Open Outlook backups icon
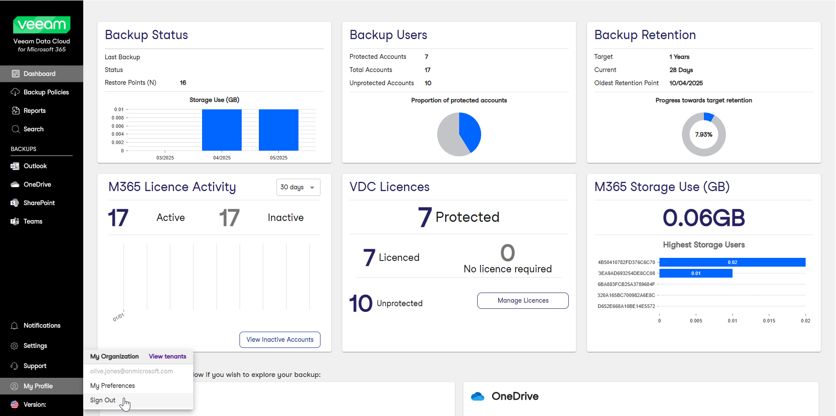This screenshot has width=836, height=416. [x=15, y=166]
